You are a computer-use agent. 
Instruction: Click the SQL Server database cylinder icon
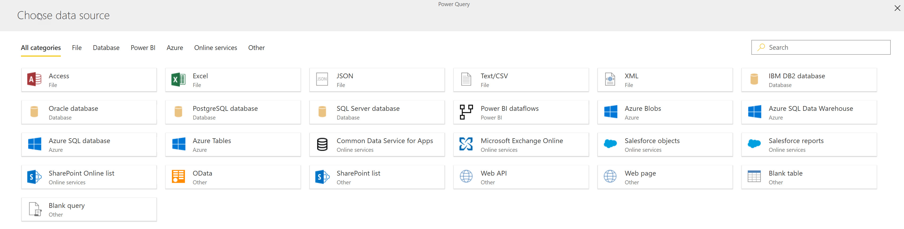click(322, 112)
